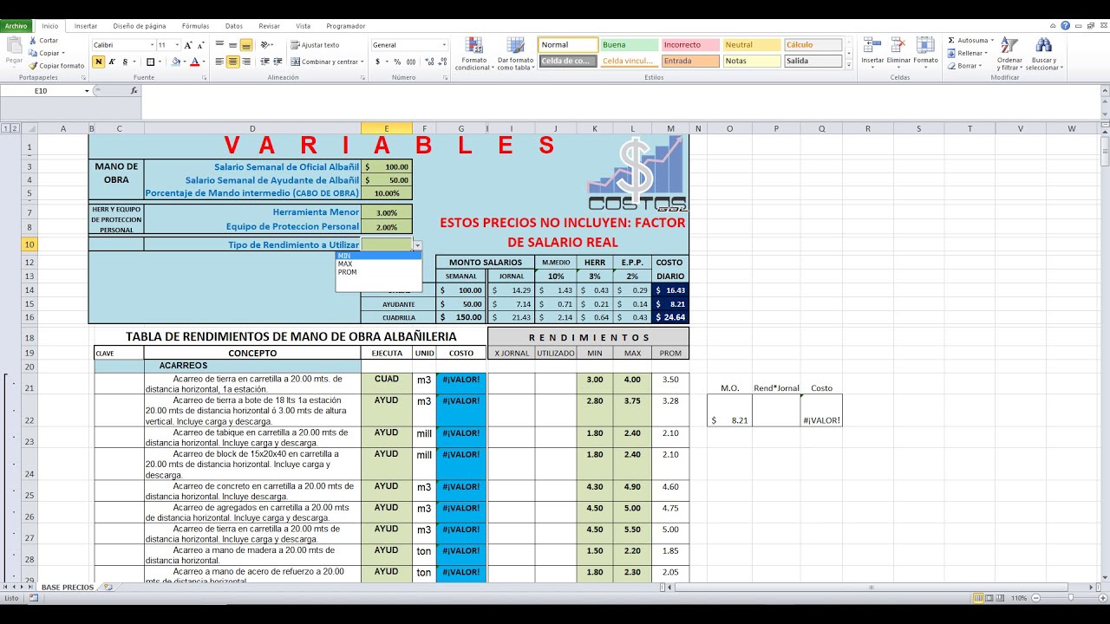Click the fill color paint bucket
This screenshot has width=1110, height=624.
click(175, 62)
